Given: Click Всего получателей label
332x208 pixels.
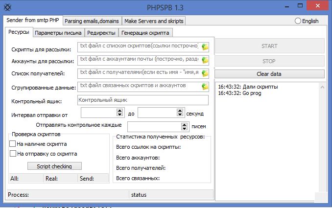Looking at the screenshot, I should pos(141,168).
